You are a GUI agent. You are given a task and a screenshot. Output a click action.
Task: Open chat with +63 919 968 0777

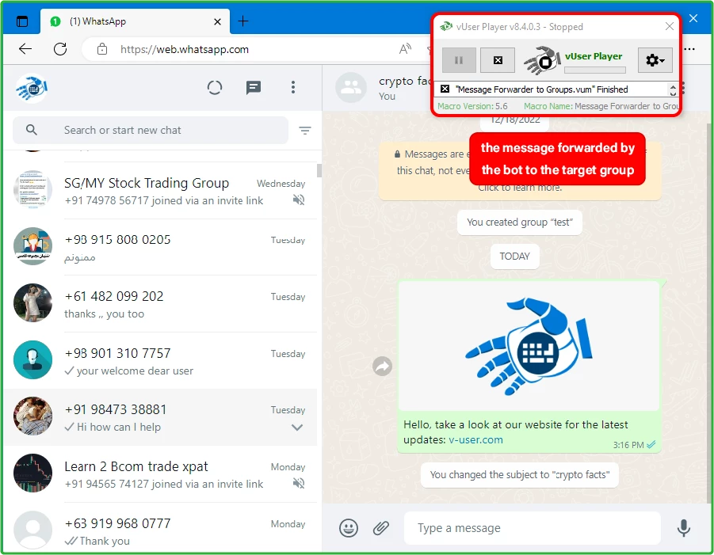160,528
